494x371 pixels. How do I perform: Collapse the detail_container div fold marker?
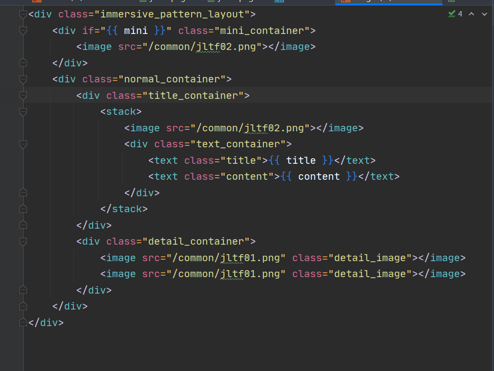(22, 242)
